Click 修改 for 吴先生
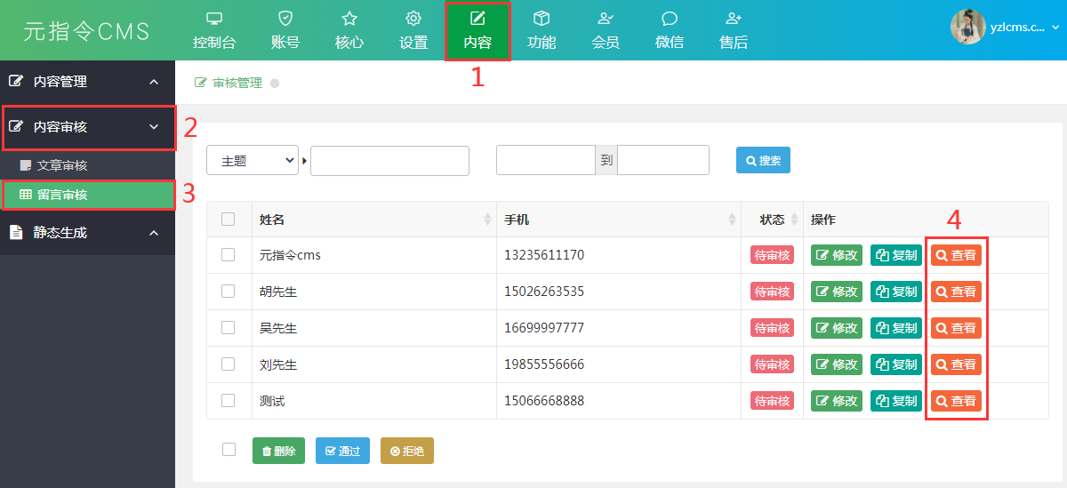Image resolution: width=1067 pixels, height=488 pixels. tap(837, 328)
